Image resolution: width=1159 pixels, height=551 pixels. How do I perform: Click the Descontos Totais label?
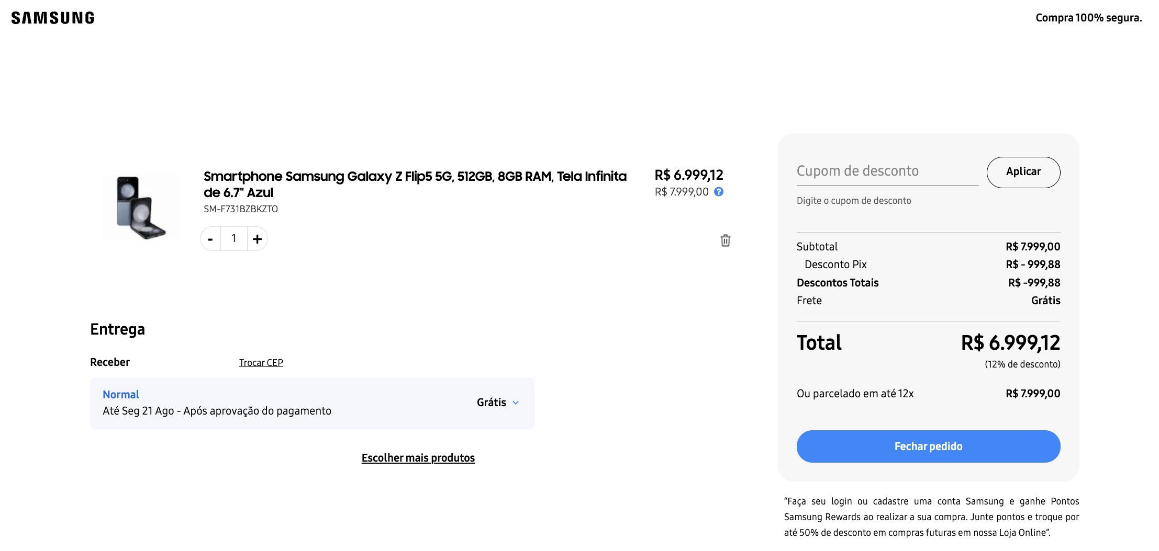[x=838, y=283]
